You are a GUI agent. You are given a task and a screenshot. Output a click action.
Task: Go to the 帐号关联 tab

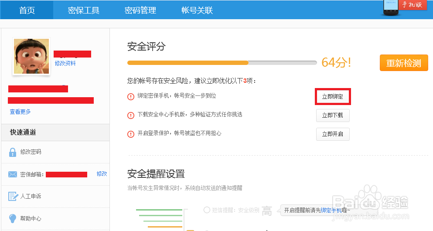(x=197, y=10)
